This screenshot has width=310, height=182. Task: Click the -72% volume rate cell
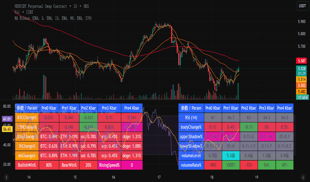(249, 165)
